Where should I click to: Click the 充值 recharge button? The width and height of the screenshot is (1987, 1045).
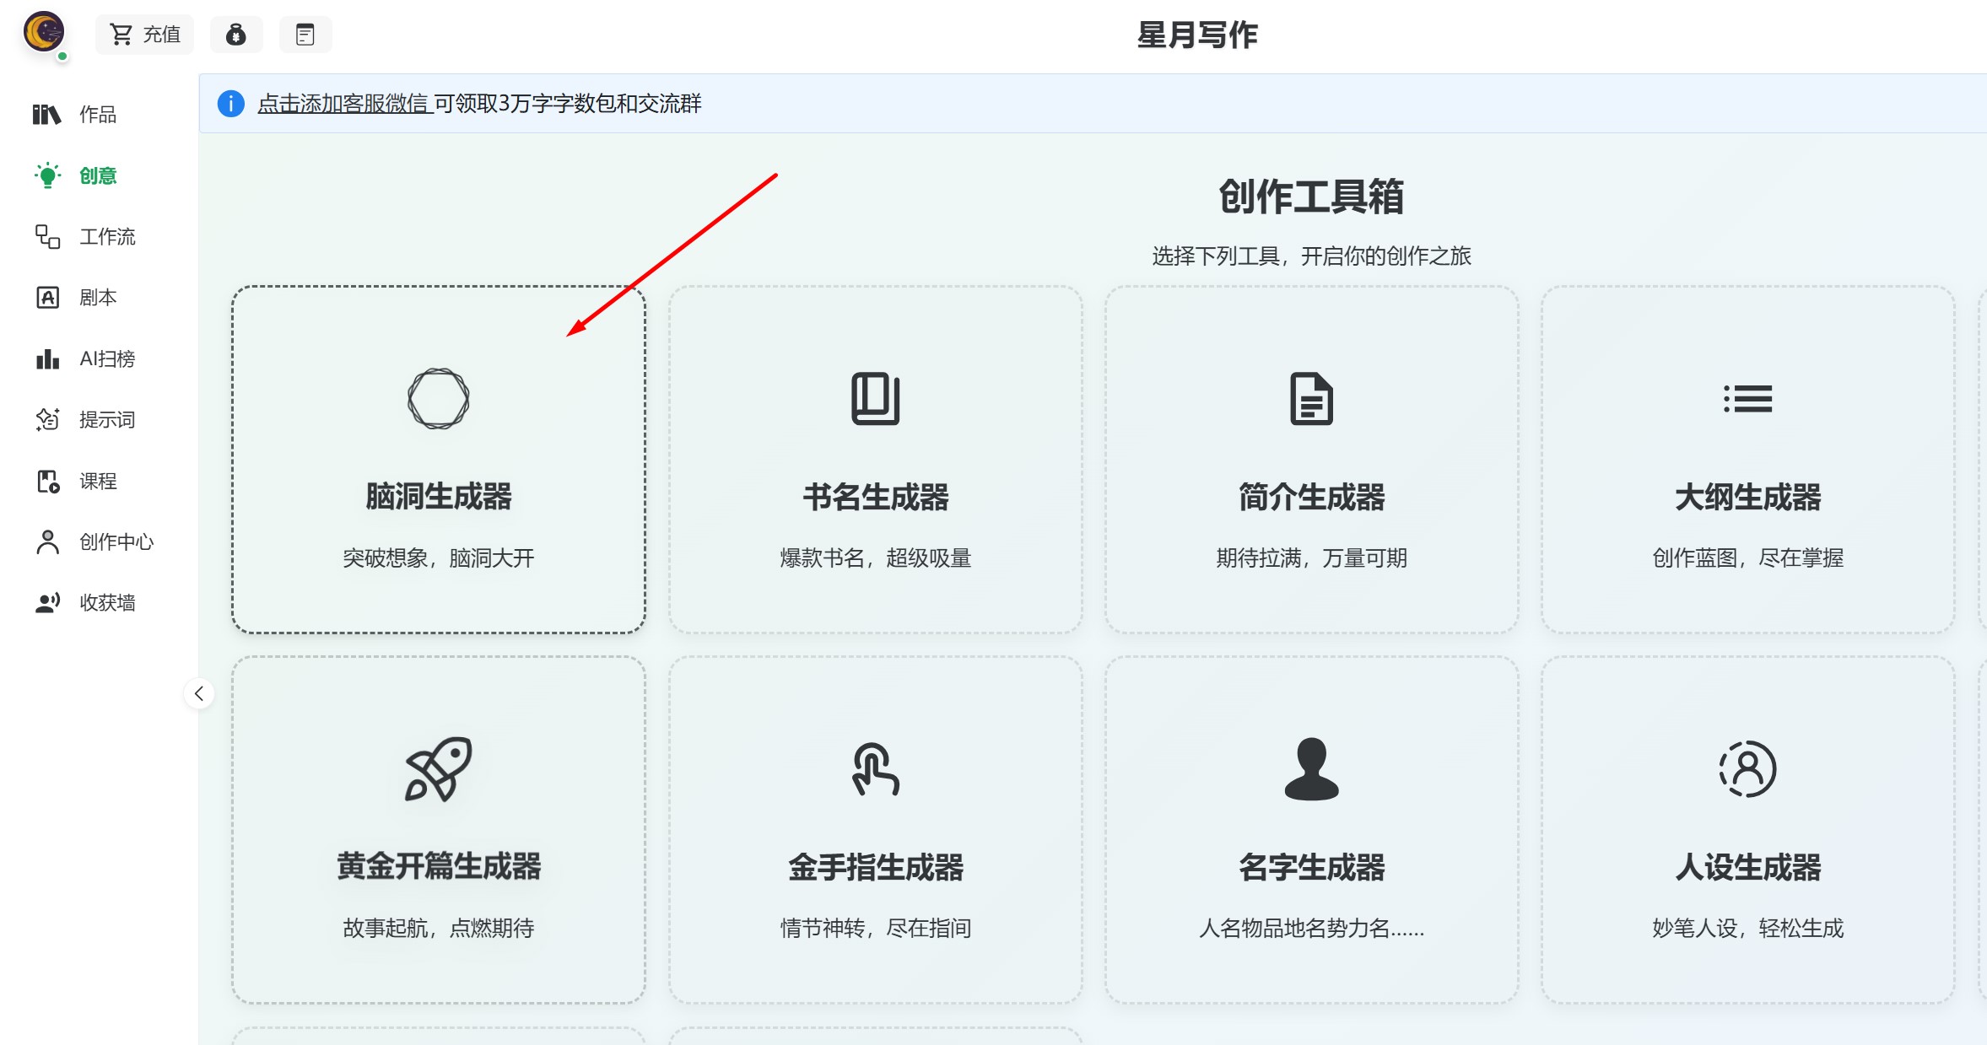[x=144, y=35]
